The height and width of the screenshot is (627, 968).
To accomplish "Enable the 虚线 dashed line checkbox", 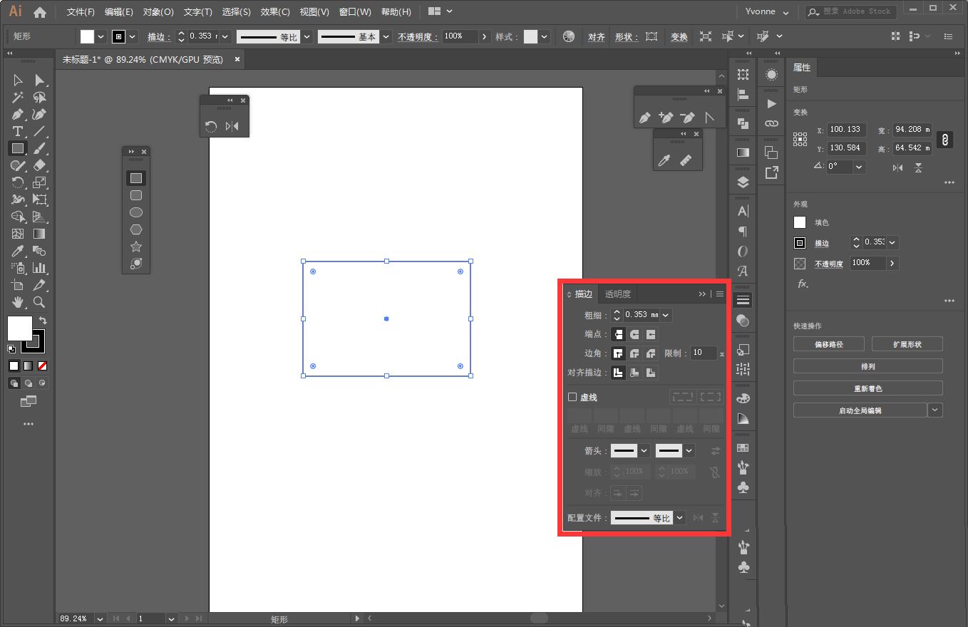I will 572,398.
